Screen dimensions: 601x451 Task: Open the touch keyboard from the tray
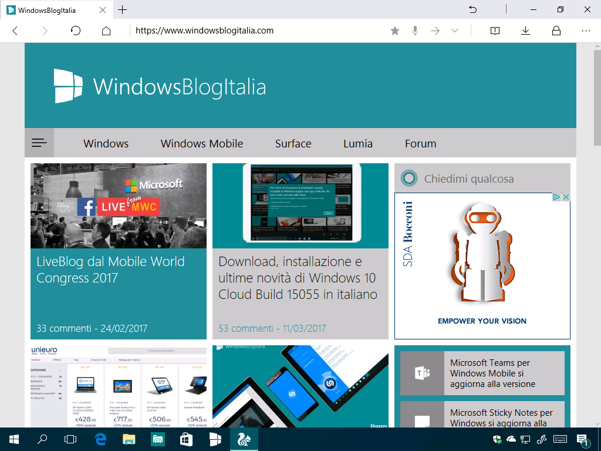pos(561,439)
